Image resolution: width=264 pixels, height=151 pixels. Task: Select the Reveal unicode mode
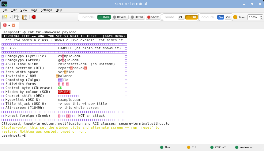click(119, 17)
